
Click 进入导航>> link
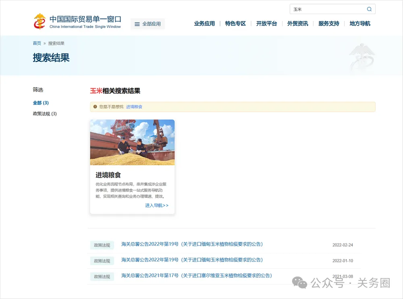coord(157,206)
